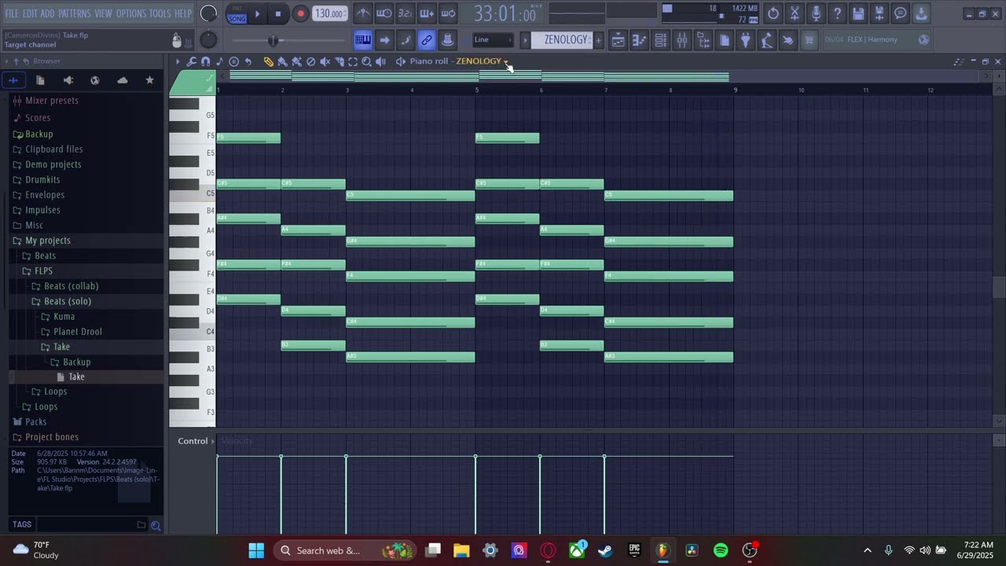Image resolution: width=1006 pixels, height=566 pixels.
Task: Click the Stop button
Action: (278, 13)
